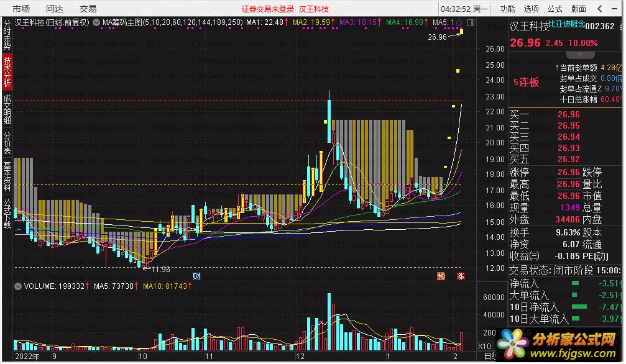Click the 十日总涨幅 row

(591, 99)
